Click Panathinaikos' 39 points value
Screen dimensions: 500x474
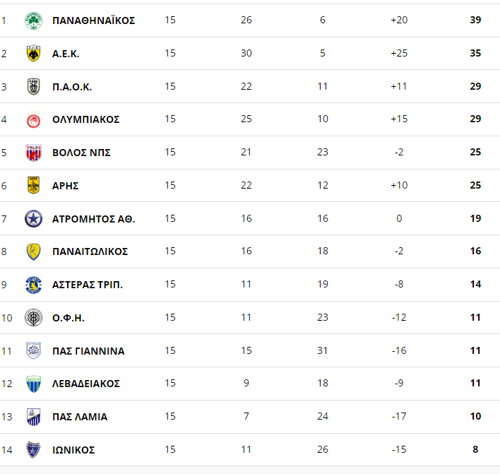475,20
